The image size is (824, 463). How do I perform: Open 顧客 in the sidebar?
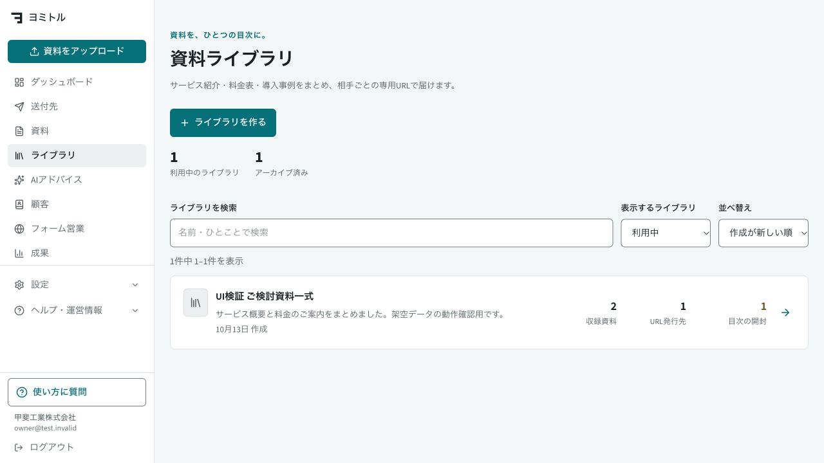[77, 204]
